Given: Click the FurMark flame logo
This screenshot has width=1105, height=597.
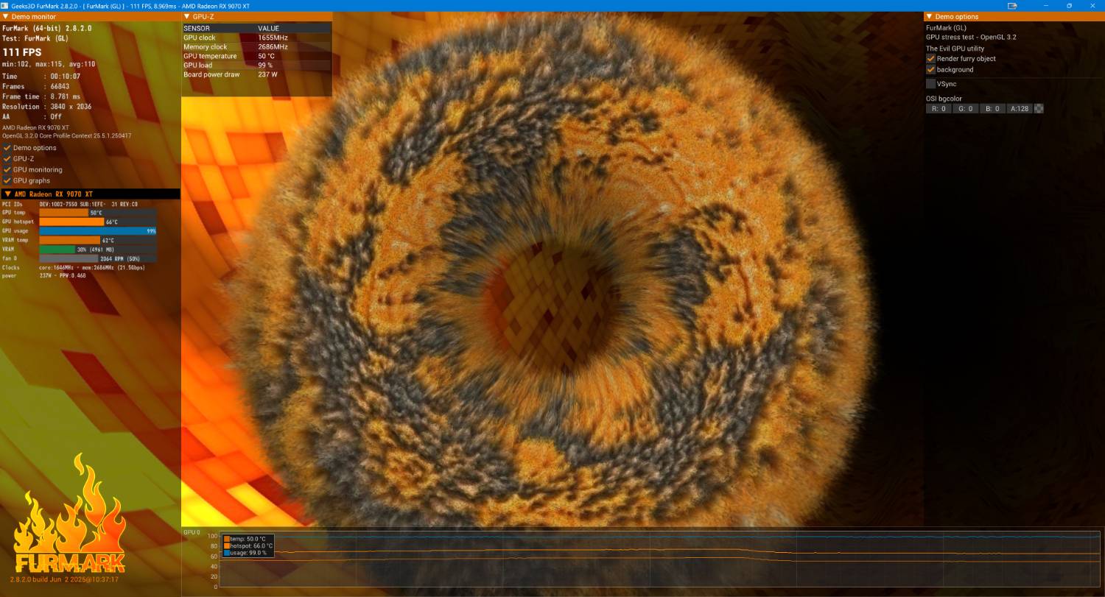Looking at the screenshot, I should click(x=71, y=513).
